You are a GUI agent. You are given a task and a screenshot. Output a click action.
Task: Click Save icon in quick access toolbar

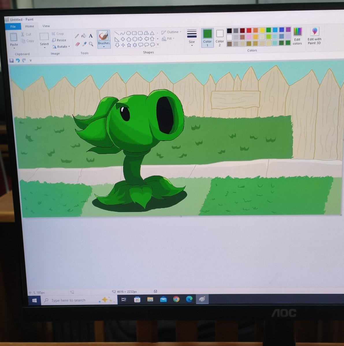pos(12,61)
